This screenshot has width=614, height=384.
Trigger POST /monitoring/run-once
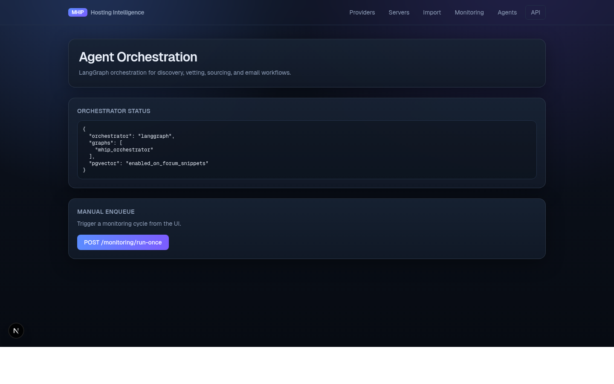point(123,242)
